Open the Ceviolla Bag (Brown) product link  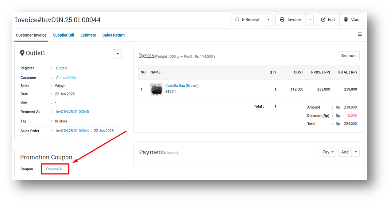click(182, 86)
